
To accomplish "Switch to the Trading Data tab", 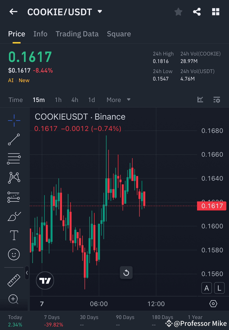I will coord(77,34).
